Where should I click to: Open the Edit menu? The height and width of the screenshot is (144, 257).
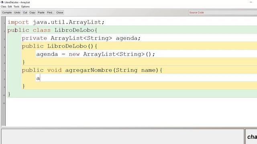pyautogui.click(x=10, y=6)
